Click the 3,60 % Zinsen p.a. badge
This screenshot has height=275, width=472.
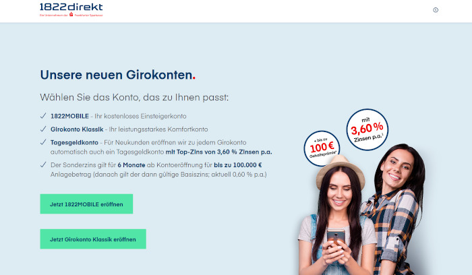[x=367, y=129]
